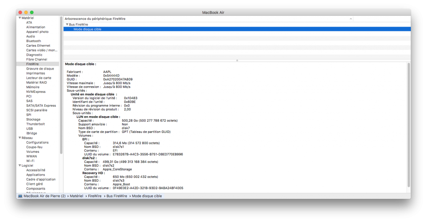Open Alimentation in the sidebar
The width and height of the screenshot is (427, 222).
[x=36, y=27]
